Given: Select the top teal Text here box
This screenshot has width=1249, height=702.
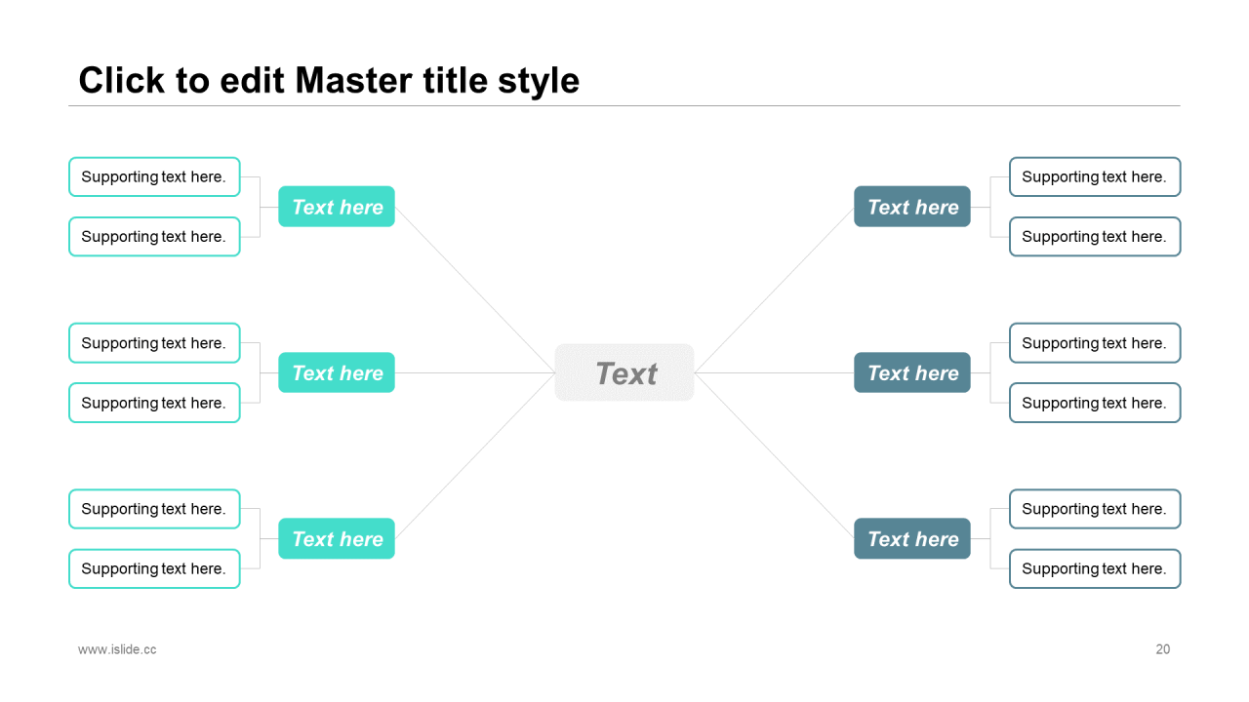Looking at the screenshot, I should click(337, 207).
